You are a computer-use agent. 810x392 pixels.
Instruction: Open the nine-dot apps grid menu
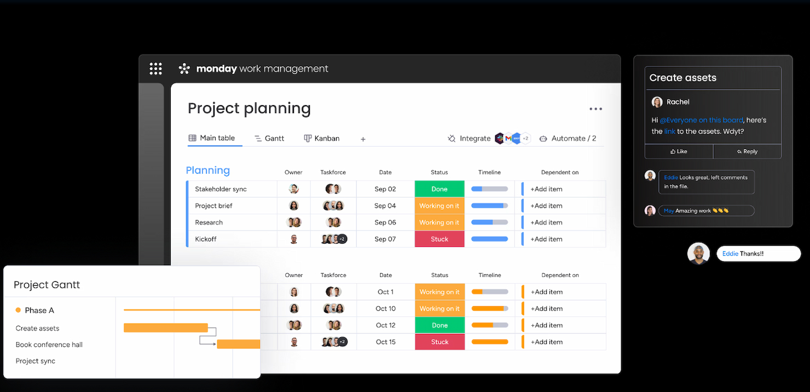155,68
